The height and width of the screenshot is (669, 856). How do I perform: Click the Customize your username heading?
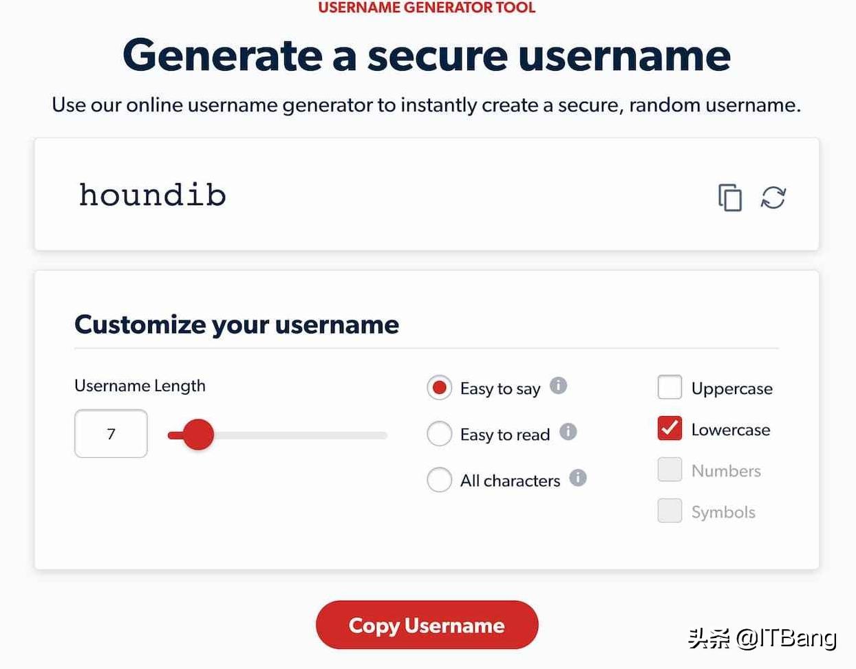(x=237, y=325)
